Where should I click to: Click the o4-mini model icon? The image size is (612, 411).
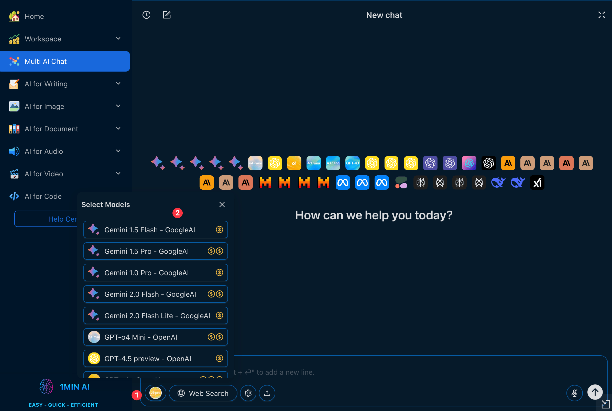tap(255, 163)
